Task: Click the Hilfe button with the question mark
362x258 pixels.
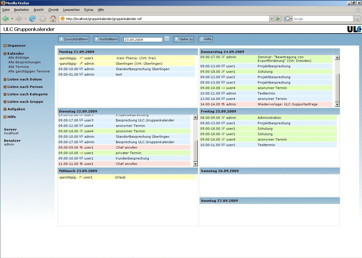Action: click(206, 39)
